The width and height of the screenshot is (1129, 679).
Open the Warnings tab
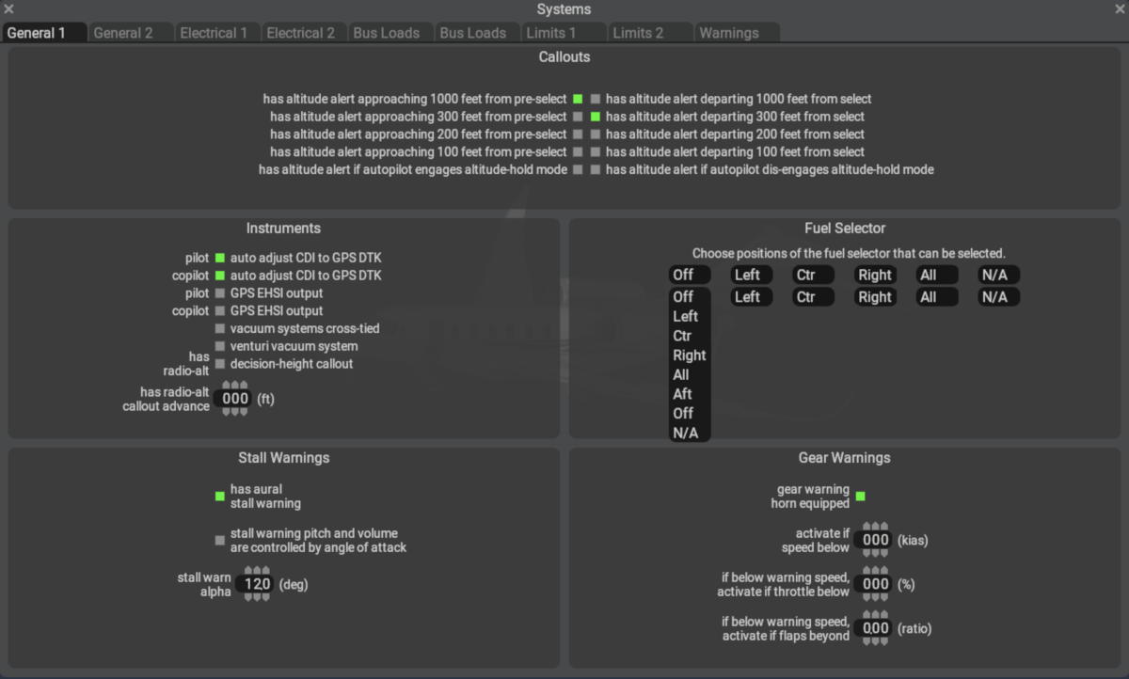point(729,33)
